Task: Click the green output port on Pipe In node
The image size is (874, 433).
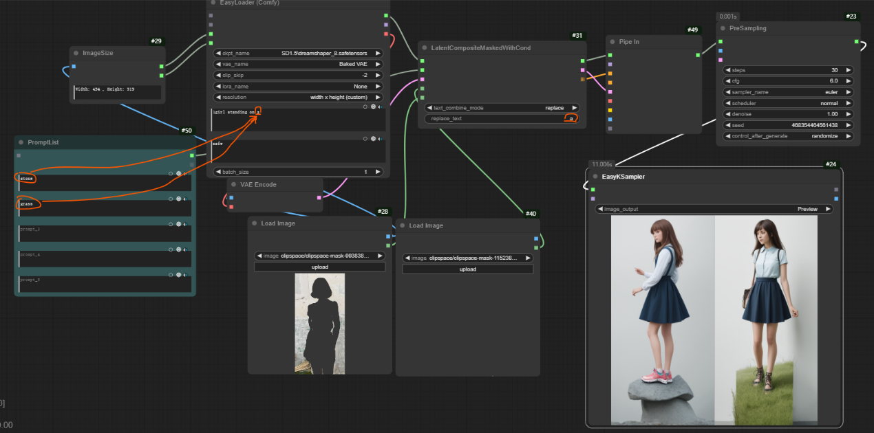Action: [x=698, y=55]
